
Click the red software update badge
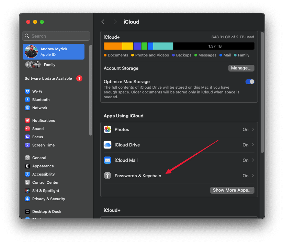(x=79, y=78)
